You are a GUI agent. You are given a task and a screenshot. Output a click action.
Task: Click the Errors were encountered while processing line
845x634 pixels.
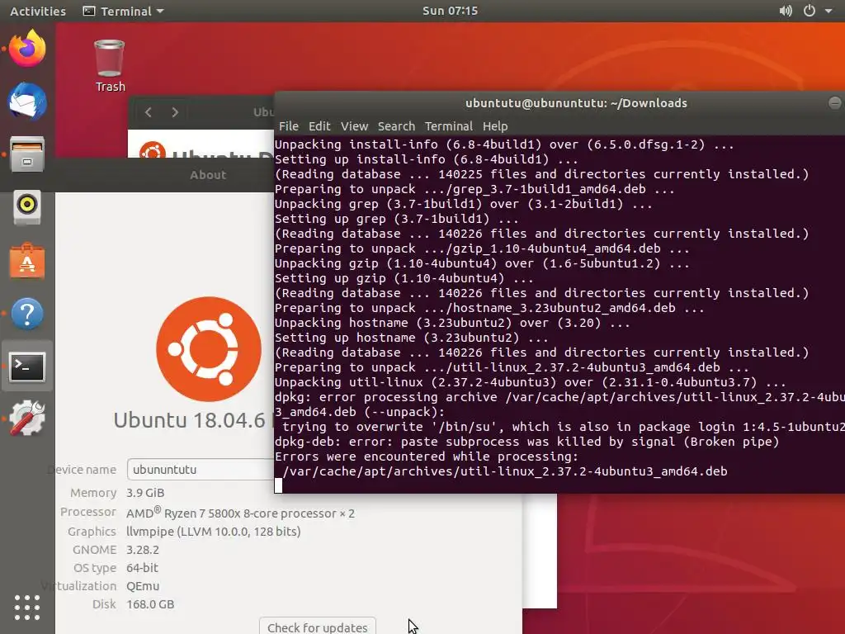(427, 456)
